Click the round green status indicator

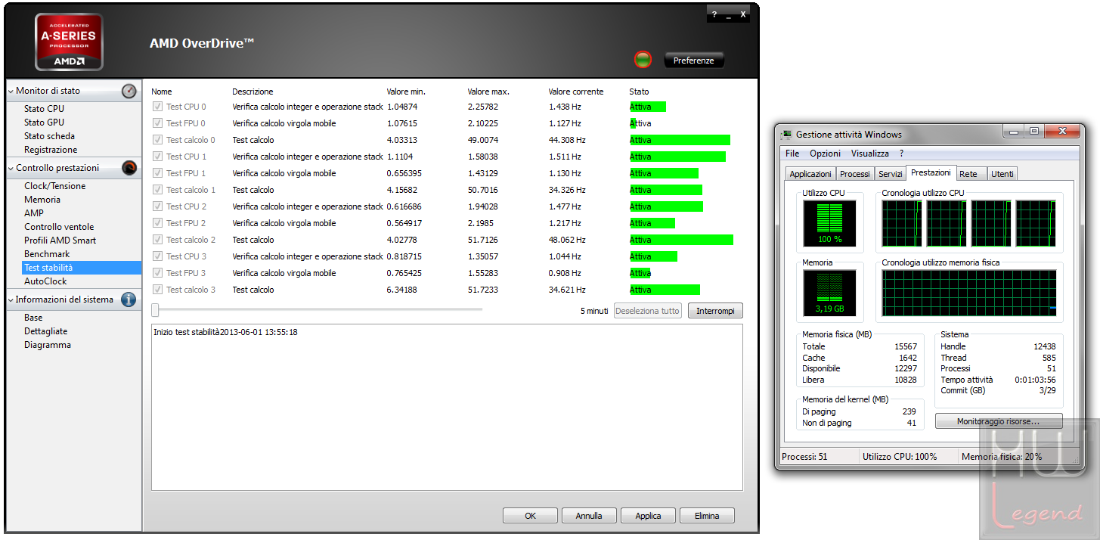(643, 60)
